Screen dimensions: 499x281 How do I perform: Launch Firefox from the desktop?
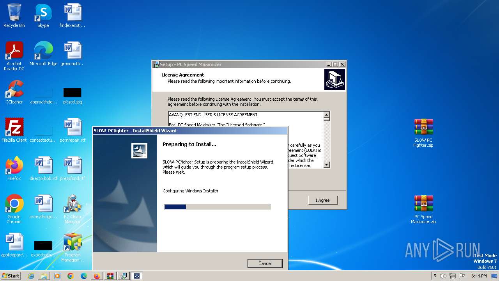click(x=14, y=169)
